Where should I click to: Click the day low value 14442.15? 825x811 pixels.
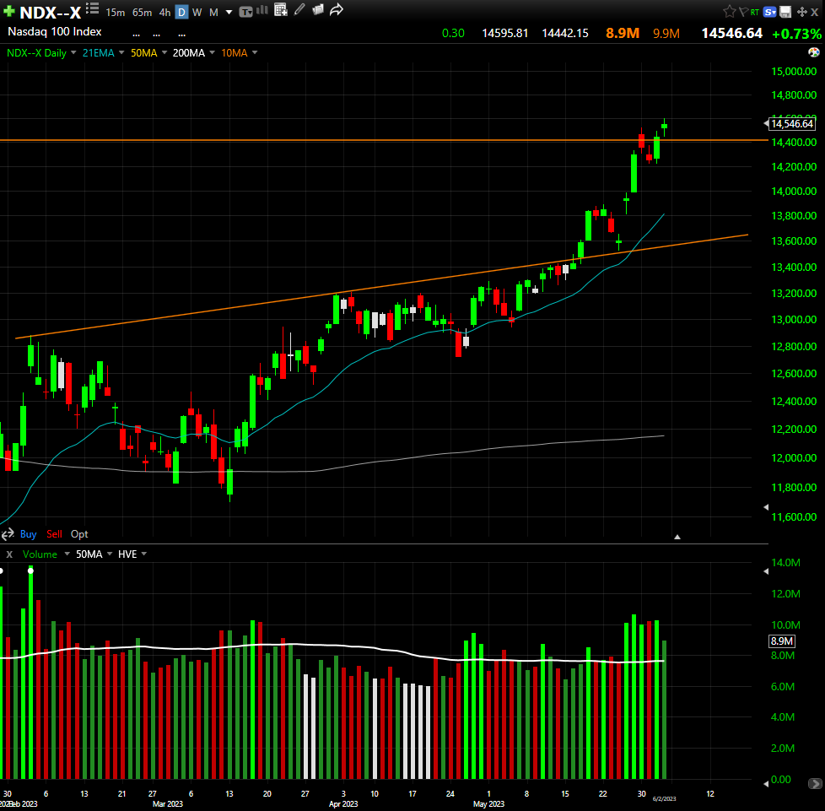(x=564, y=33)
